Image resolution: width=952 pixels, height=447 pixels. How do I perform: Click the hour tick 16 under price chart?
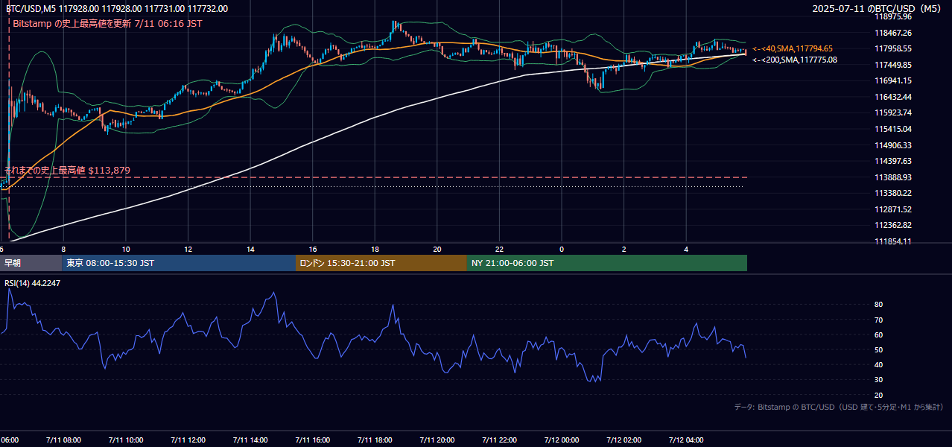(x=312, y=249)
